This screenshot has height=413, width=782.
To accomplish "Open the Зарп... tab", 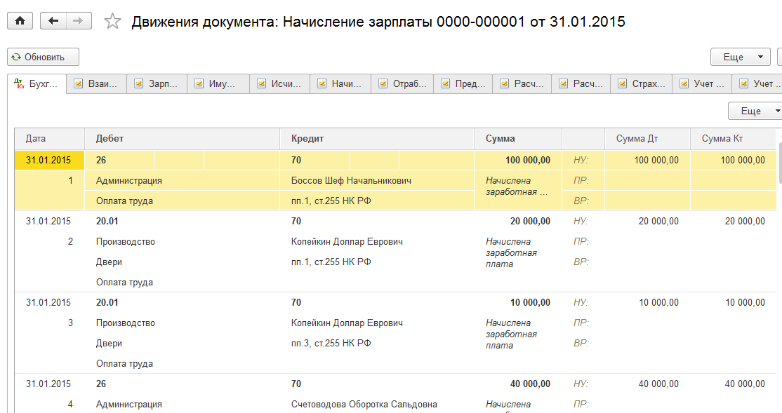I will coord(157,83).
